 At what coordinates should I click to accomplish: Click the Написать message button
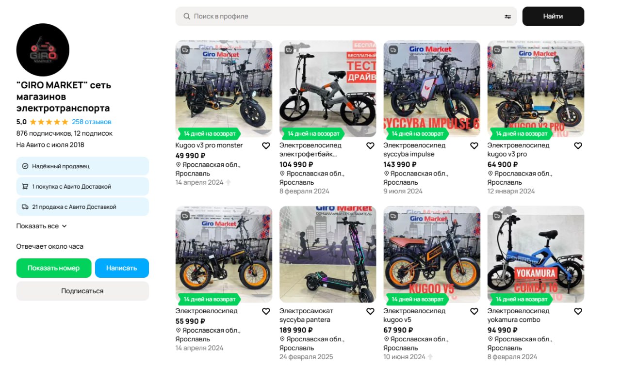click(122, 268)
